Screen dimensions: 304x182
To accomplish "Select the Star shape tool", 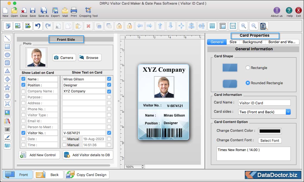I will (x=7, y=87).
